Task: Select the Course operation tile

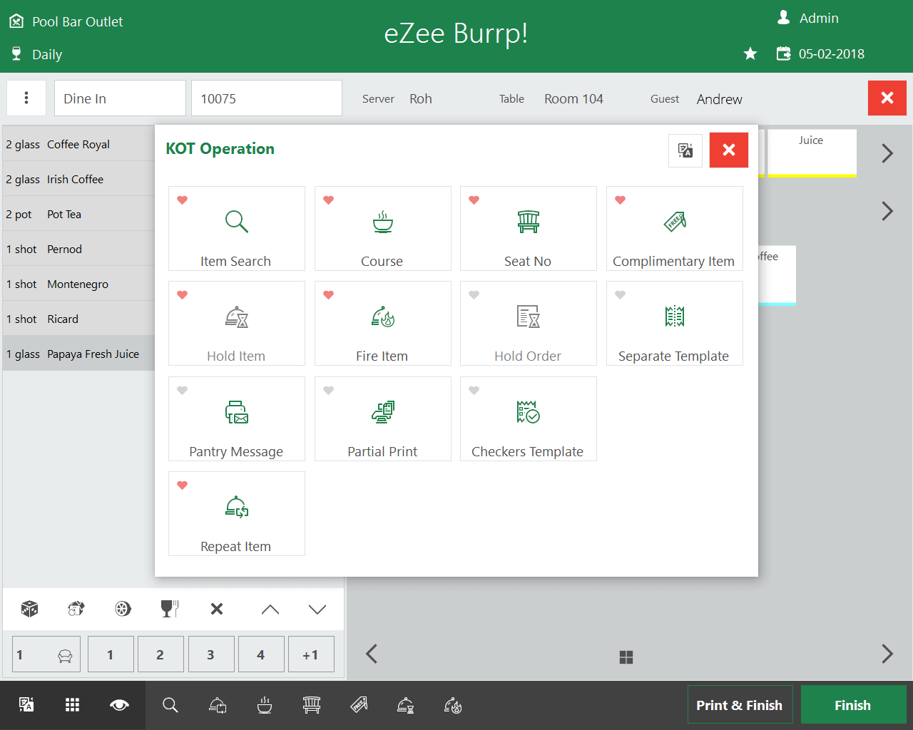Action: [x=382, y=229]
